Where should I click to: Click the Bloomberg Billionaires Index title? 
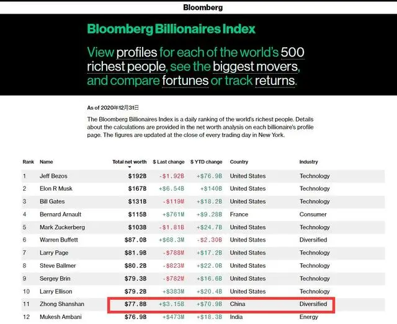[171, 29]
